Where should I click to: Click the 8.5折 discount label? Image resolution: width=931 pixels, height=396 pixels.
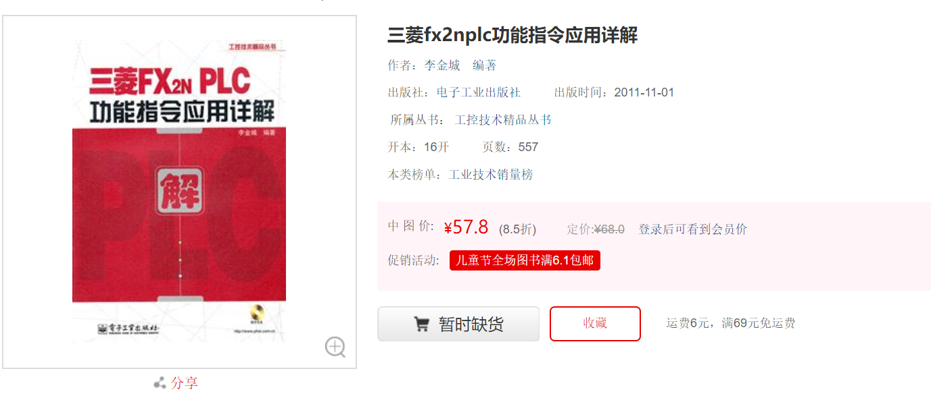(517, 229)
